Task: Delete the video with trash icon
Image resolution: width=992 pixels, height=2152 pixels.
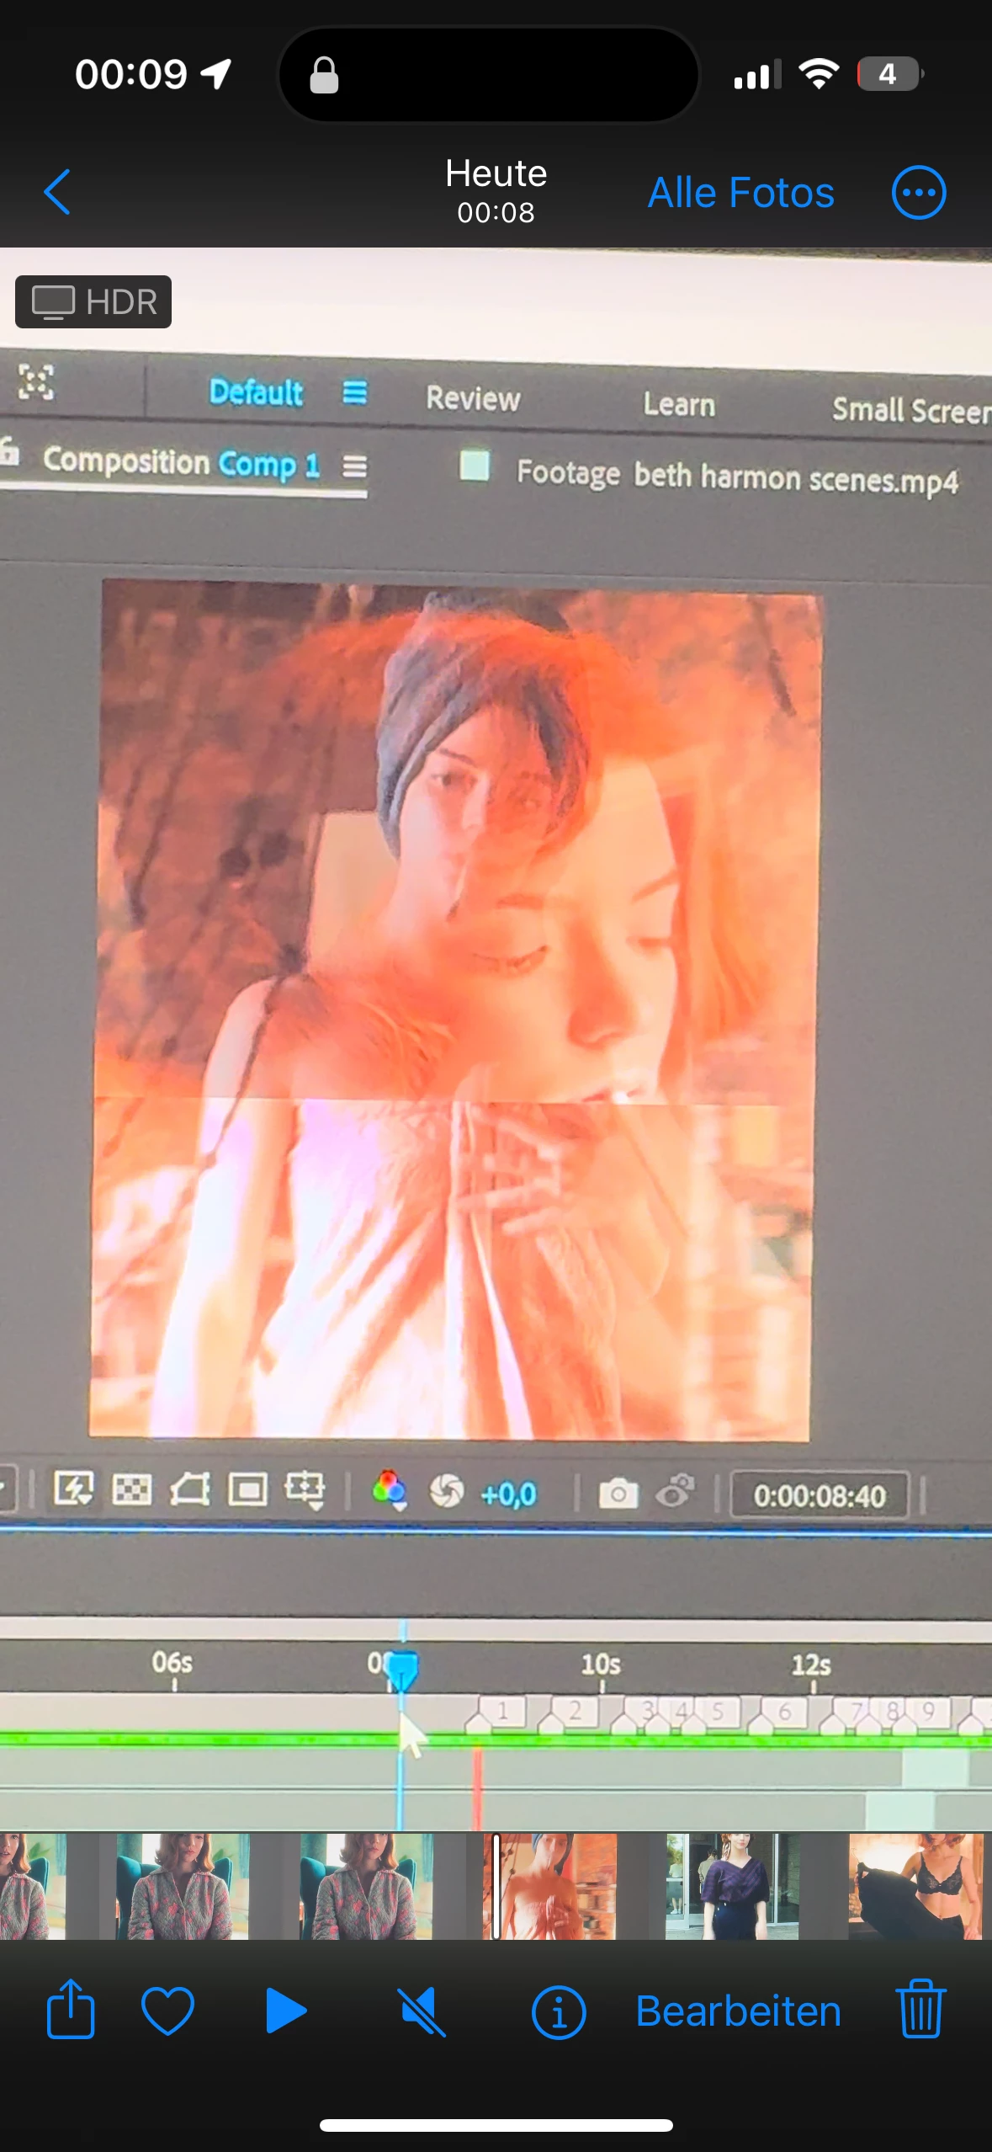Action: pos(921,2009)
